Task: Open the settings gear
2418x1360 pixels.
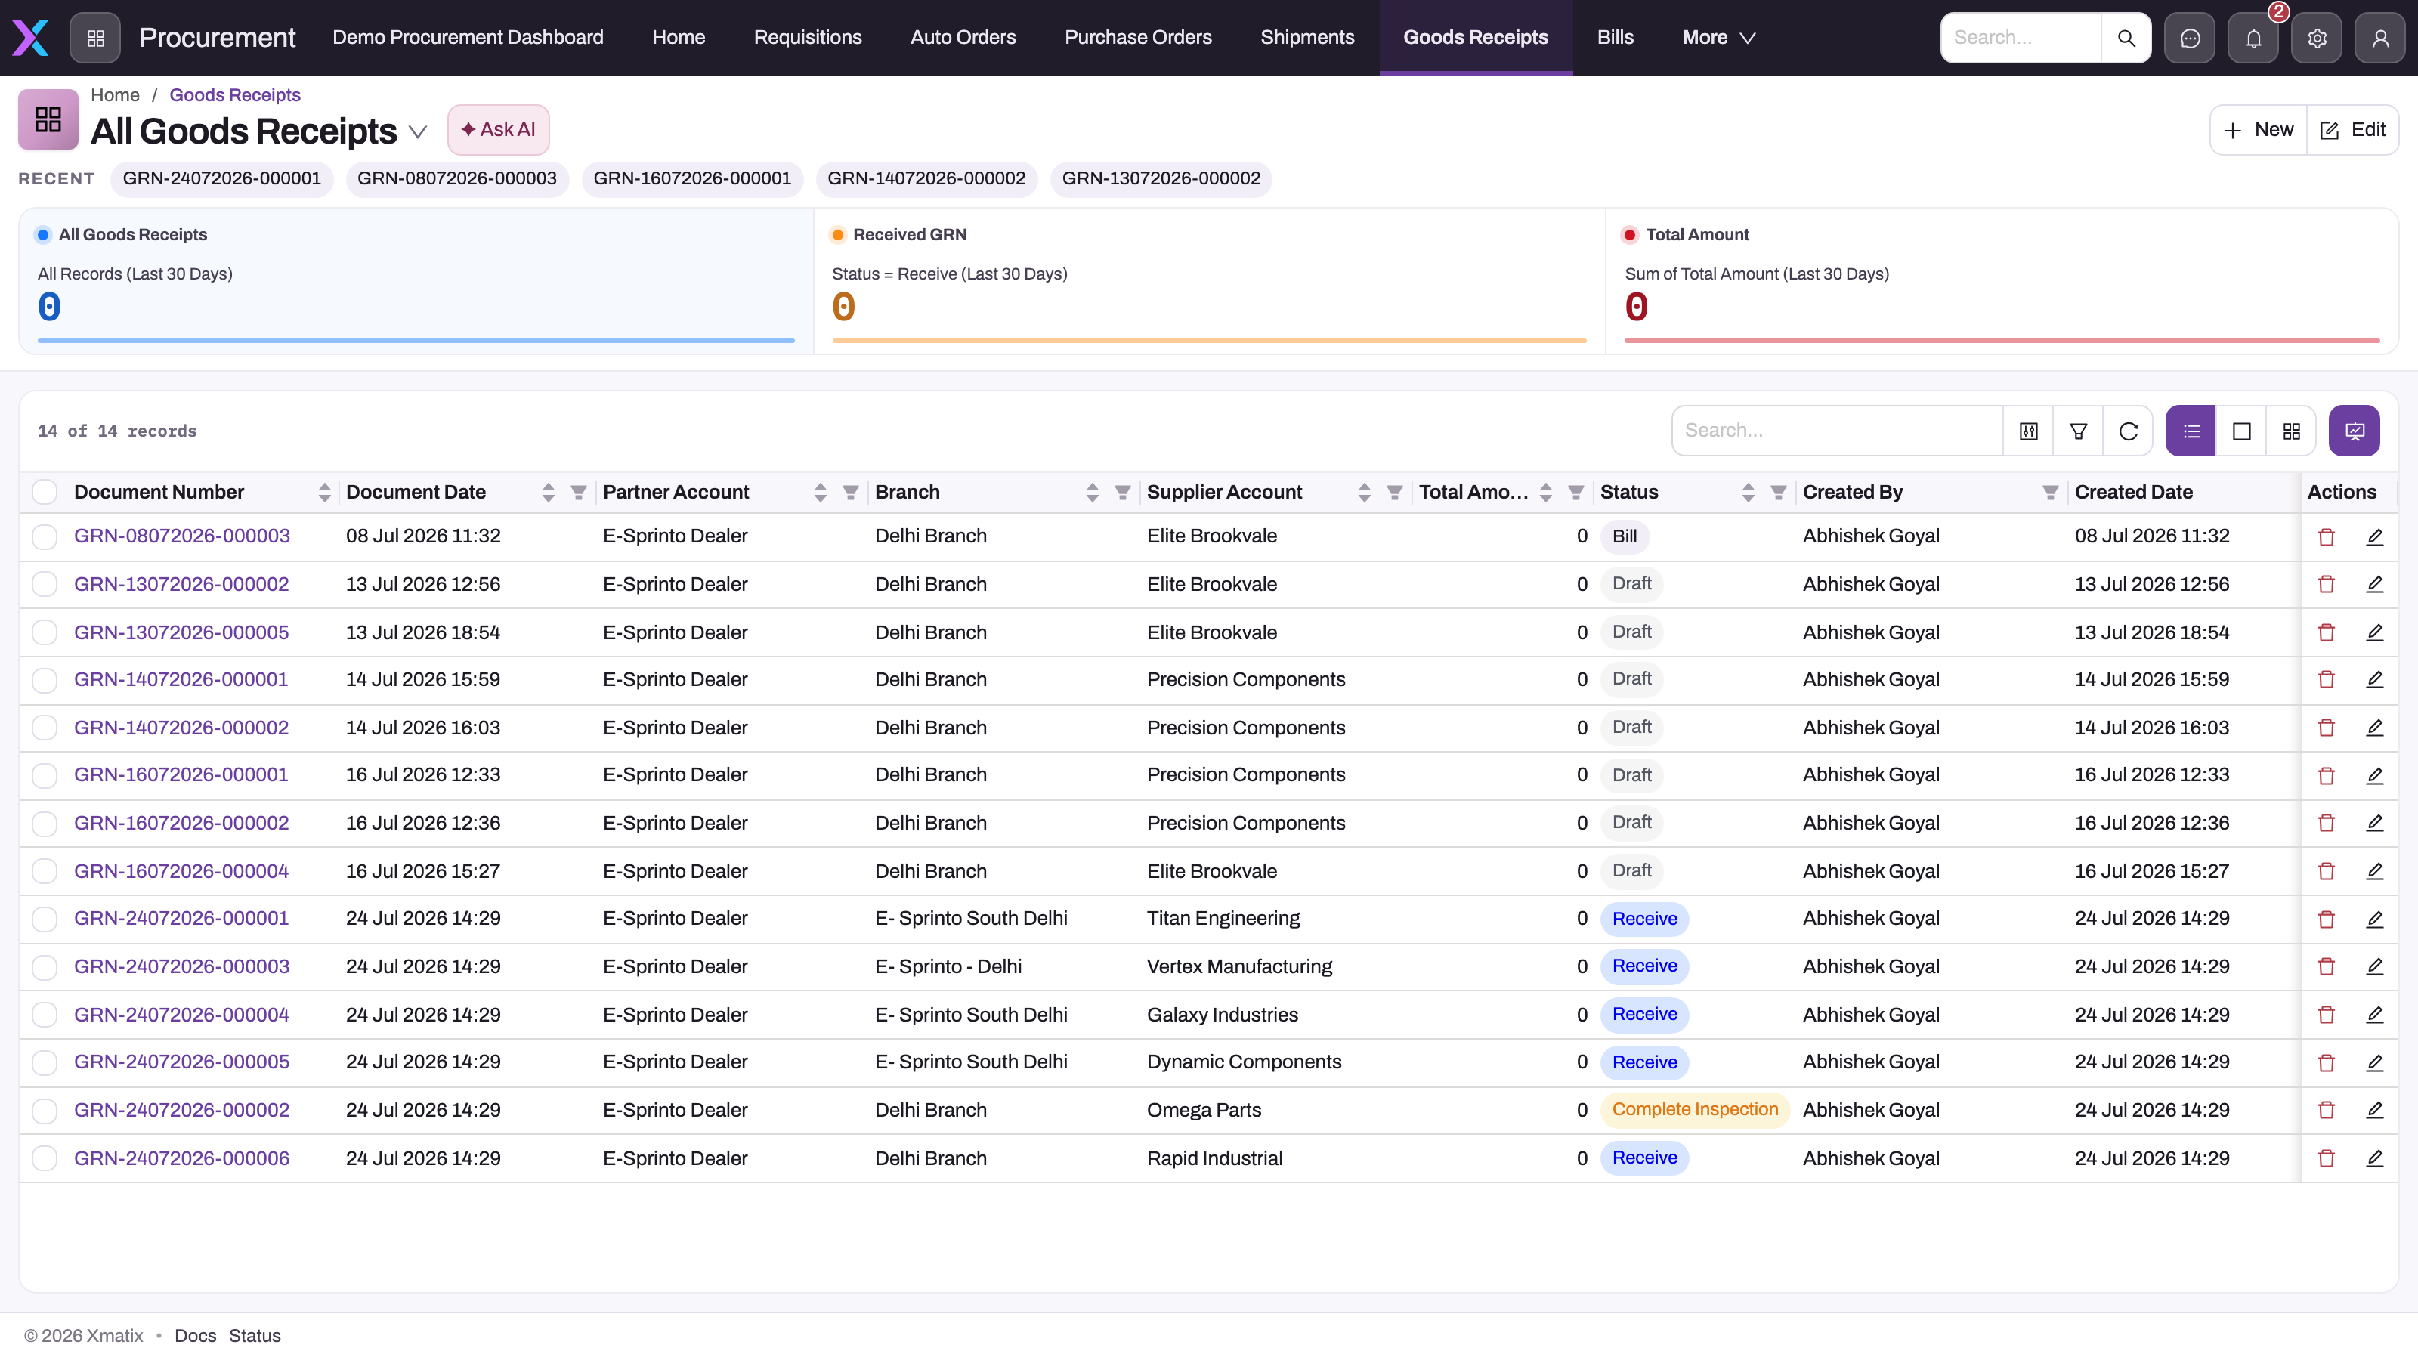Action: click(2317, 38)
